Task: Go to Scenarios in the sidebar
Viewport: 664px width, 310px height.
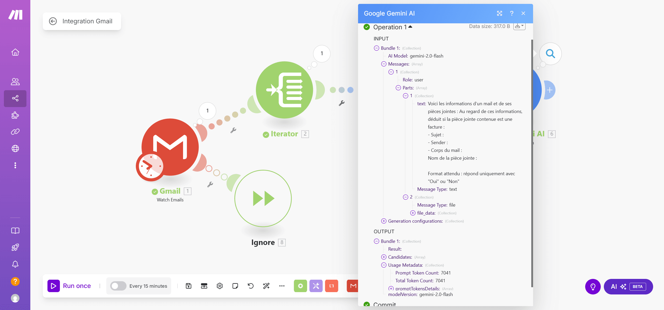Action: [15, 98]
